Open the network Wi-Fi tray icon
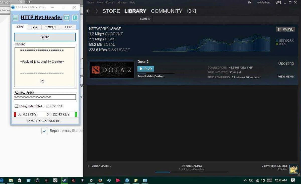The height and width of the screenshot is (184, 301). point(257,180)
